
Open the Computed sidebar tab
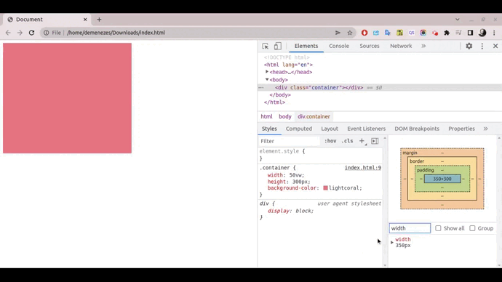click(x=299, y=129)
